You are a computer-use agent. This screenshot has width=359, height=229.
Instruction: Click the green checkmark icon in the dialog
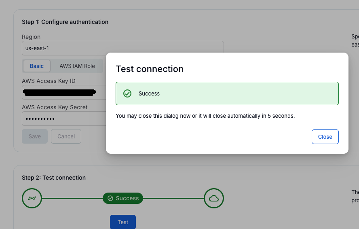pyautogui.click(x=127, y=93)
